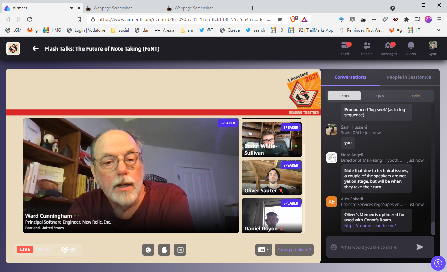The height and width of the screenshot is (272, 447).
Task: Click the Facing problems? button
Action: [x=294, y=250]
